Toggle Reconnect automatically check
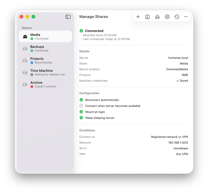The height and width of the screenshot is (193, 208). tap(81, 100)
